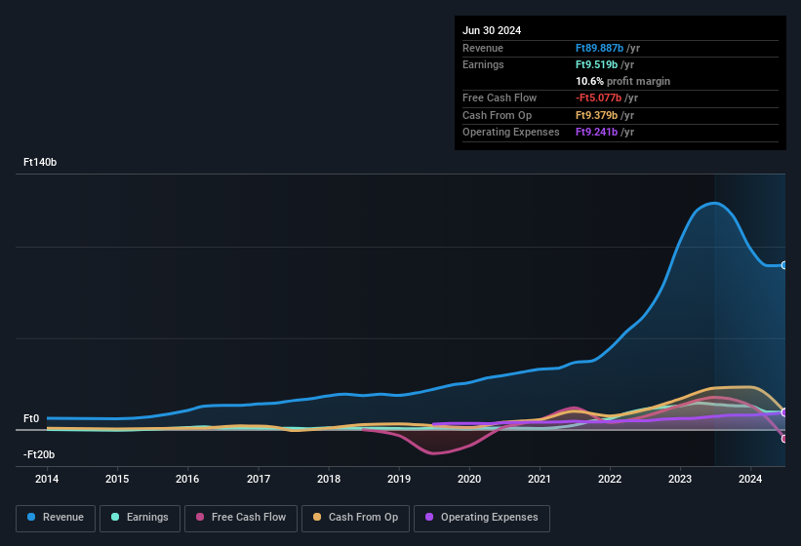Select the 2022 x-axis label

610,479
